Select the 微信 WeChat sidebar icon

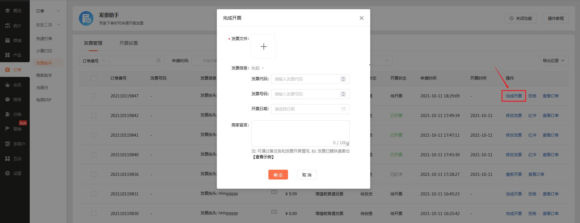7,100
